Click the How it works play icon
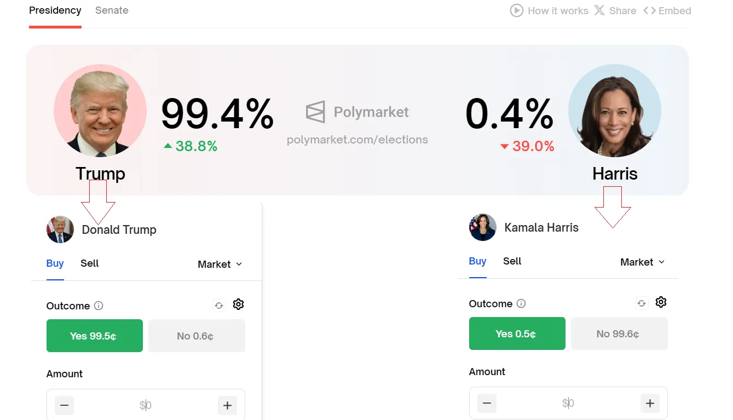 pos(516,10)
